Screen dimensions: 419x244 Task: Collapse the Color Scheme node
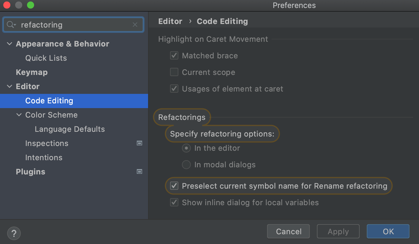19,115
